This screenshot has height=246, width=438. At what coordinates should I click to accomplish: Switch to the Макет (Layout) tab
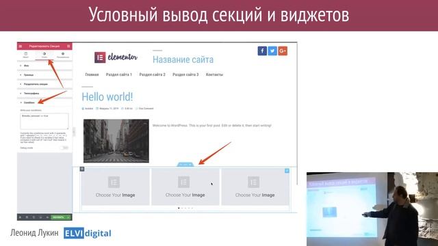[26, 55]
